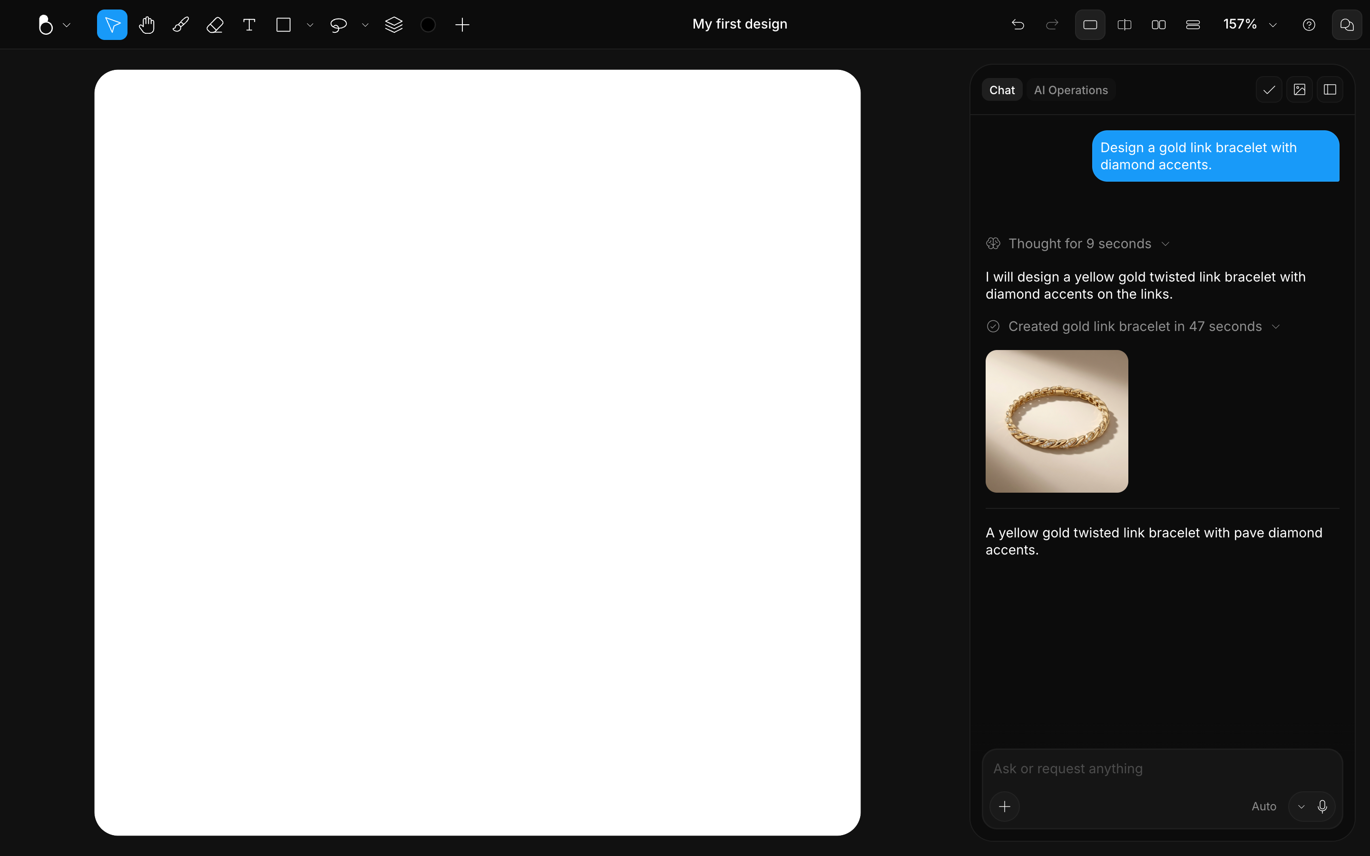The width and height of the screenshot is (1370, 856).
Task: Toggle the chat bubbles panel icon
Action: point(1347,25)
